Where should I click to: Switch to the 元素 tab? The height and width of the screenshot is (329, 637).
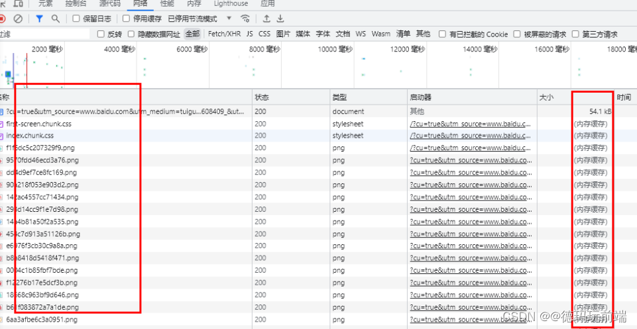point(46,4)
